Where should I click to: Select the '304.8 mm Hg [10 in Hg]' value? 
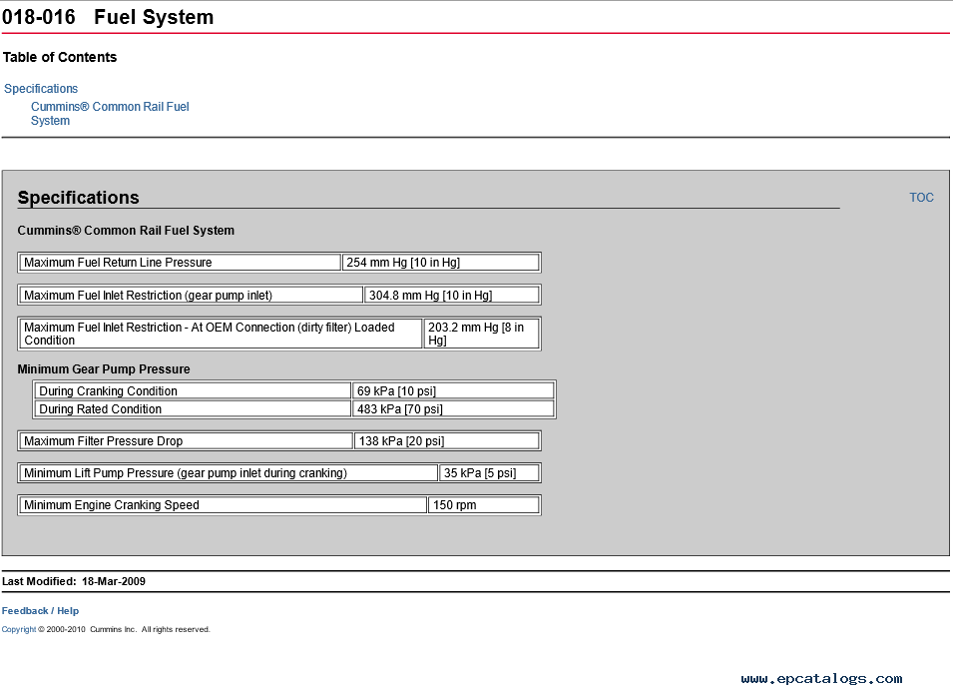click(452, 295)
